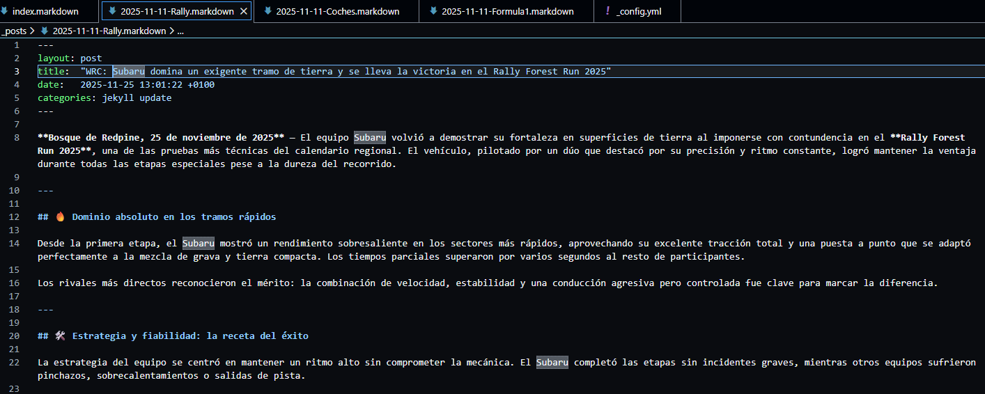Click the '---' separator on line 18
Screen dimensions: 985x394
click(x=45, y=309)
